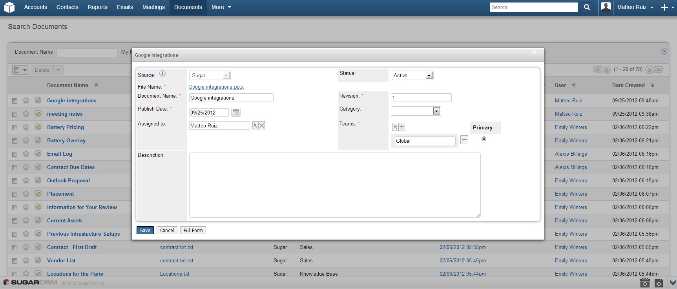Open the Matteo Ruiz user menu arrow
This screenshot has height=289, width=677.
[x=652, y=7]
